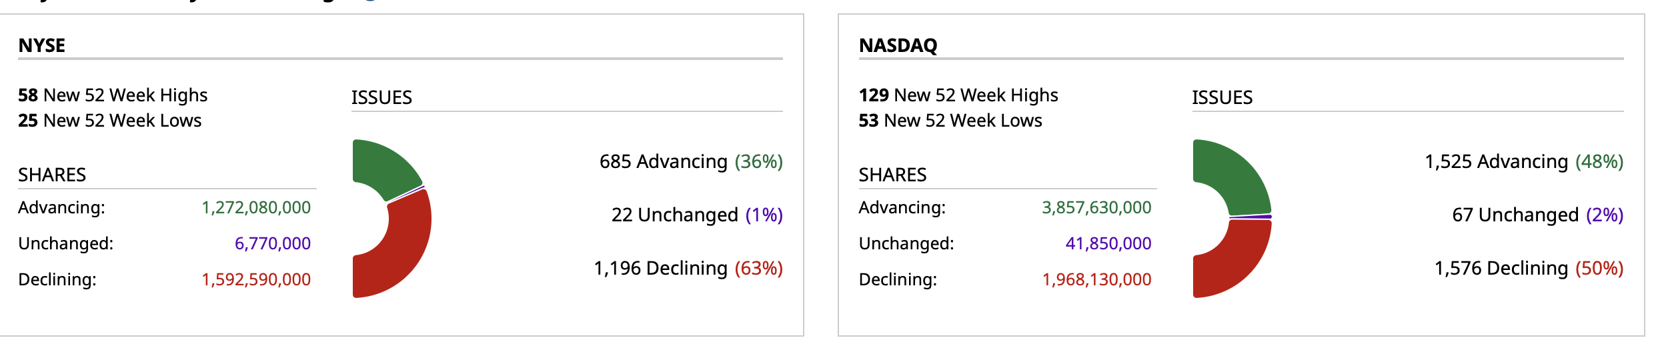1658x348 pixels.
Task: Click NYSE 25 New 52 Week Lows
Action: [109, 121]
